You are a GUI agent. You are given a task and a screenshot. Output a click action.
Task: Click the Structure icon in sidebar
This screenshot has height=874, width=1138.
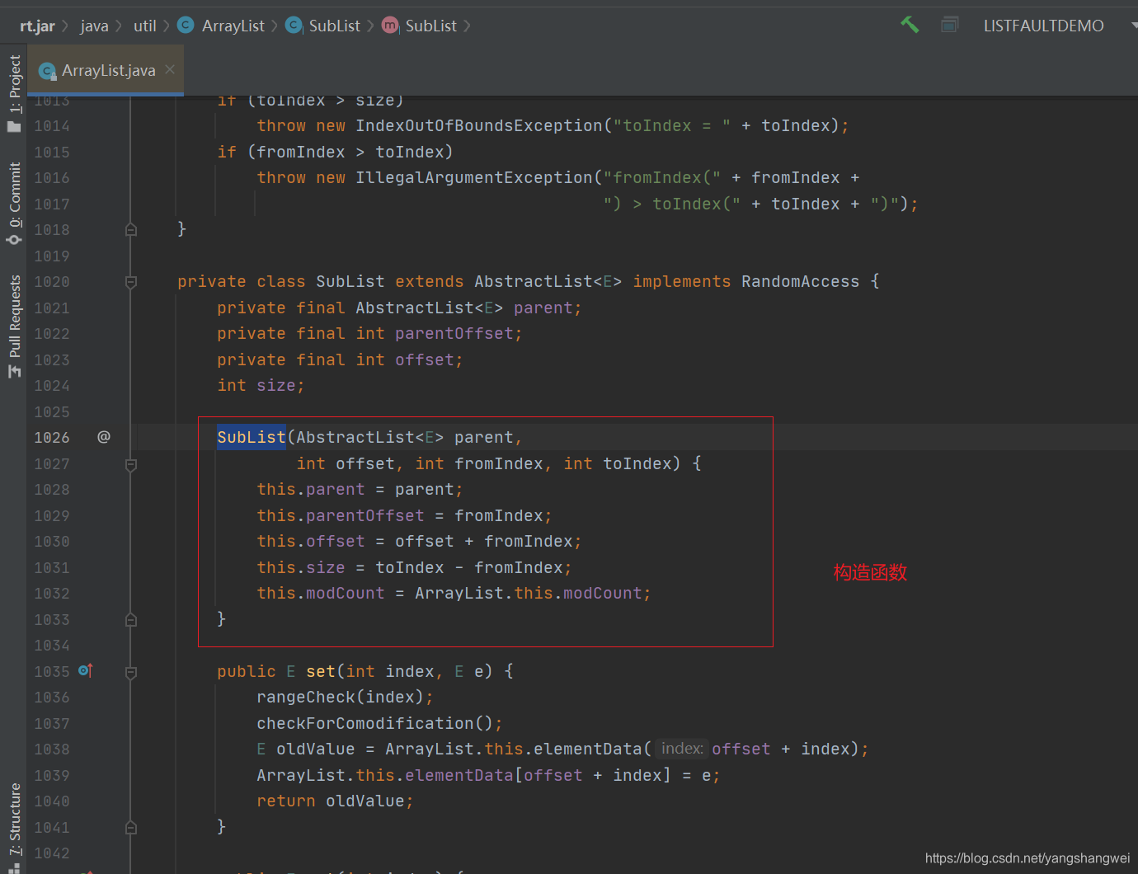14,867
